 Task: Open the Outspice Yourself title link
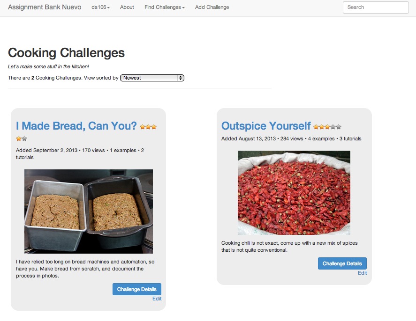click(266, 126)
